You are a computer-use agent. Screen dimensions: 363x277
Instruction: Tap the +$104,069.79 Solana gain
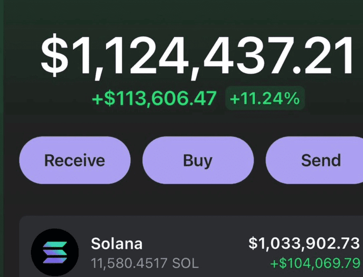tap(315, 263)
